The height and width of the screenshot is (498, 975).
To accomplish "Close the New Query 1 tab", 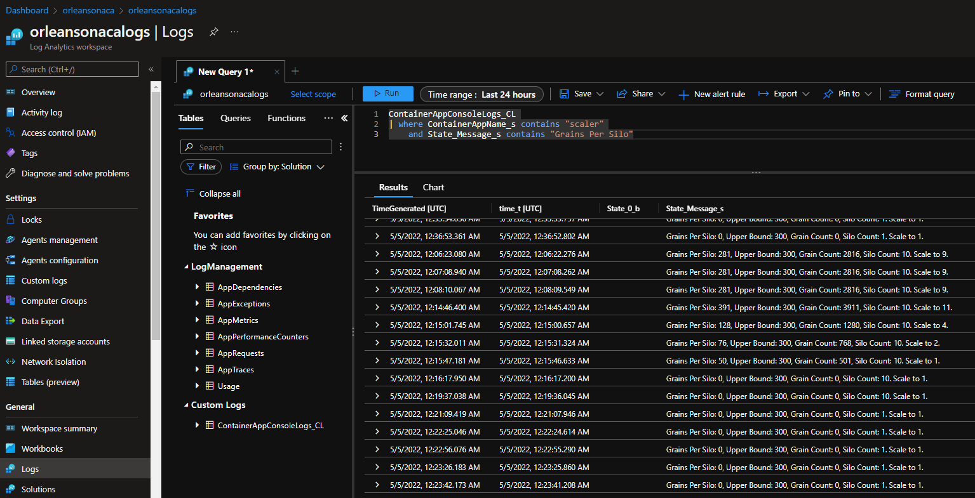I will click(x=276, y=72).
